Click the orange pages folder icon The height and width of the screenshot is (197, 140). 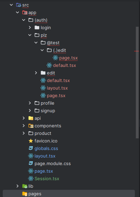[25, 194]
